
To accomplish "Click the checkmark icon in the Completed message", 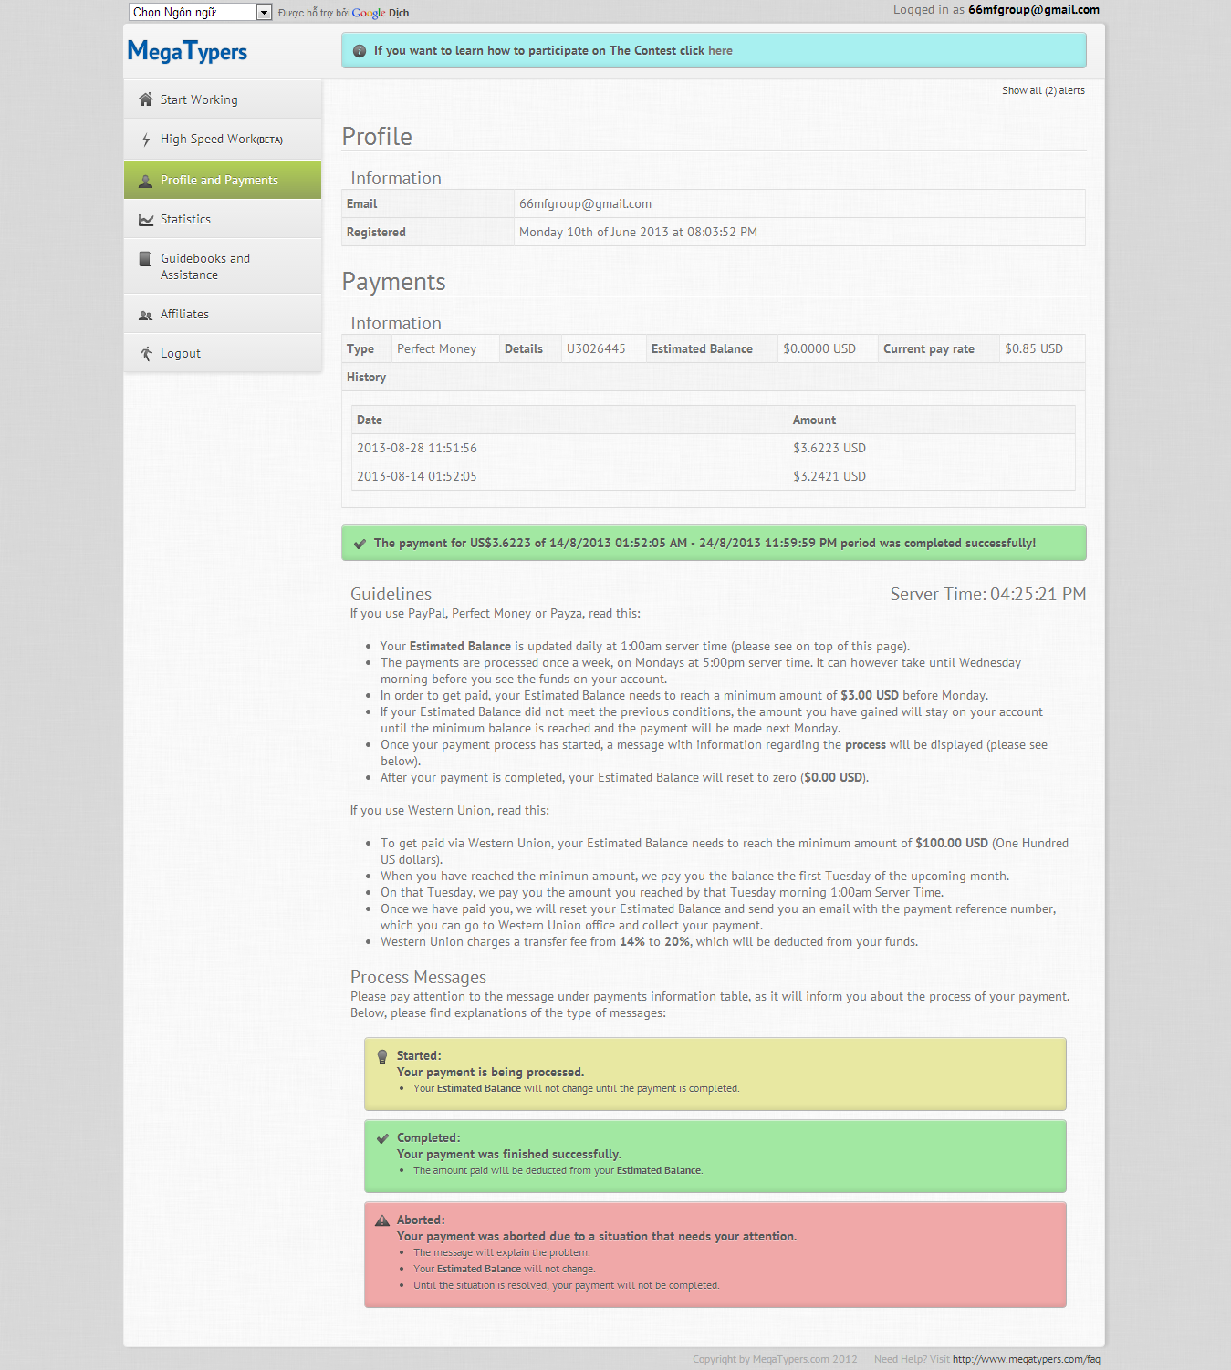I will [x=382, y=1138].
